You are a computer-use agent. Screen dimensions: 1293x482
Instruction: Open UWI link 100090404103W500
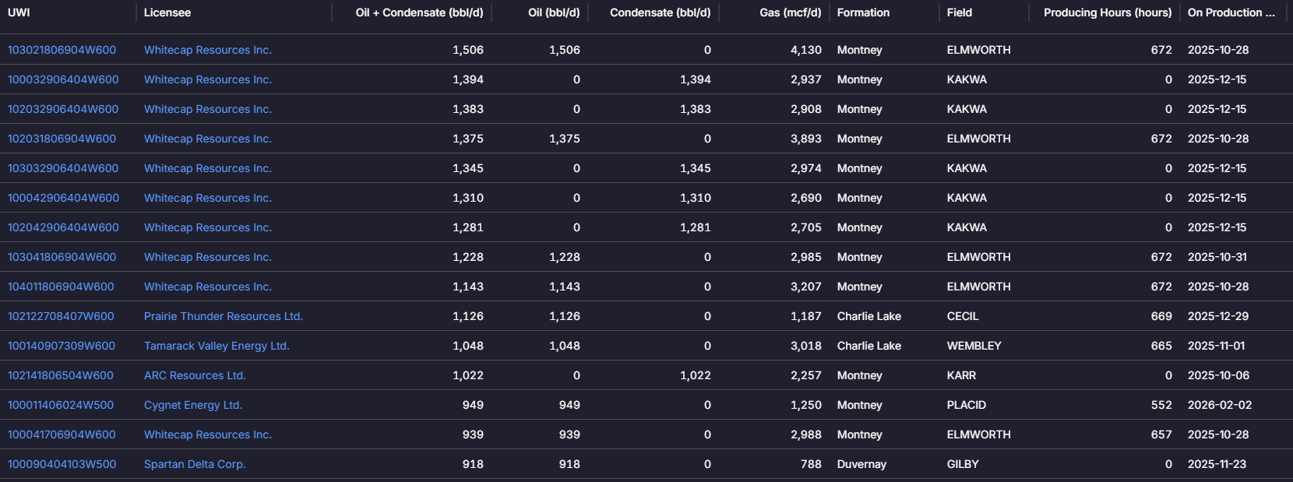(62, 464)
